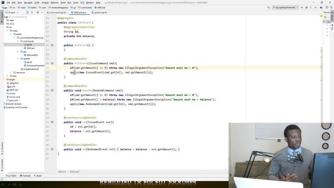Open the Tools menu

[76, 3]
